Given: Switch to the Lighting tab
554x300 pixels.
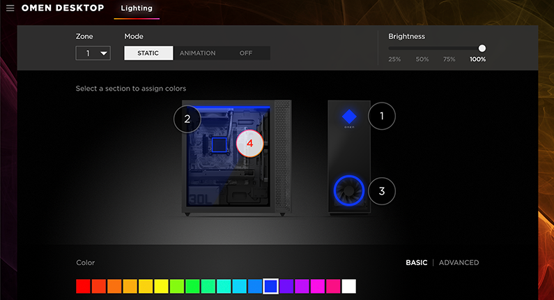Looking at the screenshot, I should coord(137,8).
